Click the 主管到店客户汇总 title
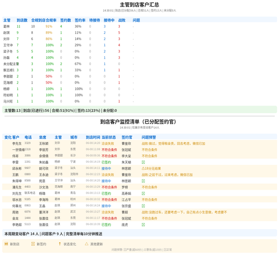 coord(139,4)
